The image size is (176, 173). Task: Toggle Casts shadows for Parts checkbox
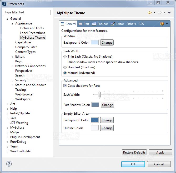point(65,86)
